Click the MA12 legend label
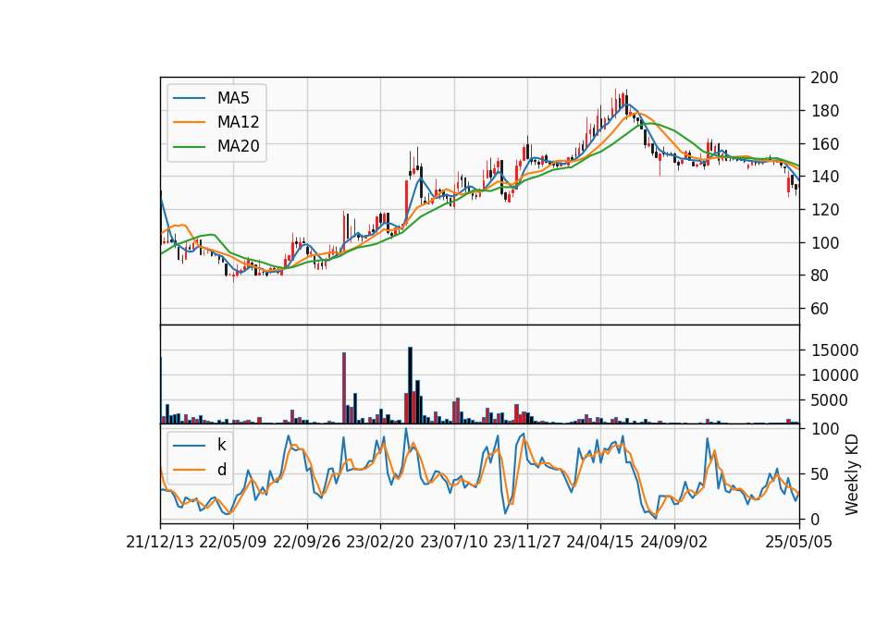The width and height of the screenshot is (888, 638). point(238,122)
